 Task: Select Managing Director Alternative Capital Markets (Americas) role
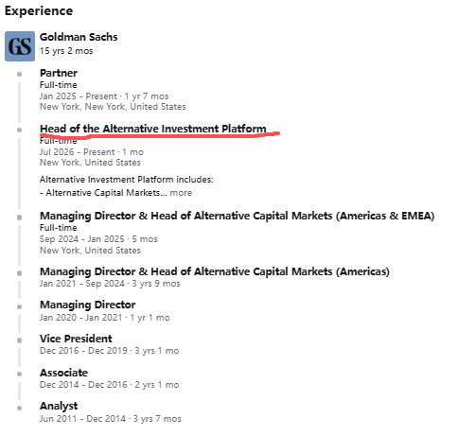point(215,271)
